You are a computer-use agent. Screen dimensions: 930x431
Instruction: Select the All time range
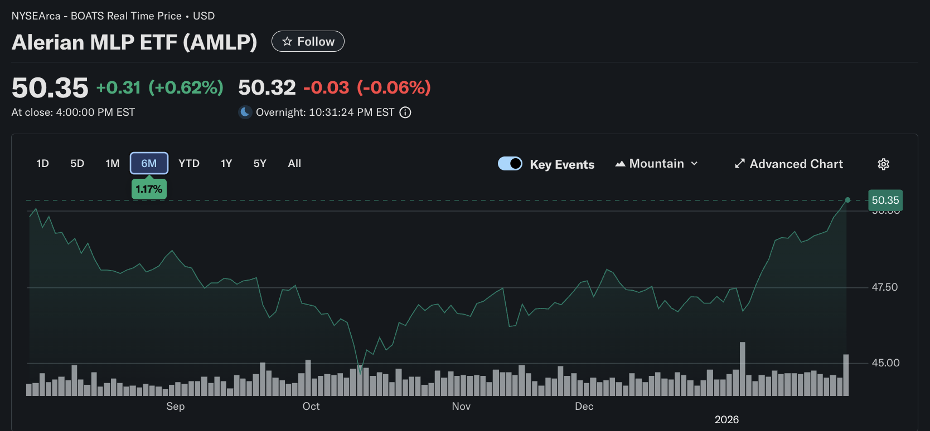[x=294, y=163]
